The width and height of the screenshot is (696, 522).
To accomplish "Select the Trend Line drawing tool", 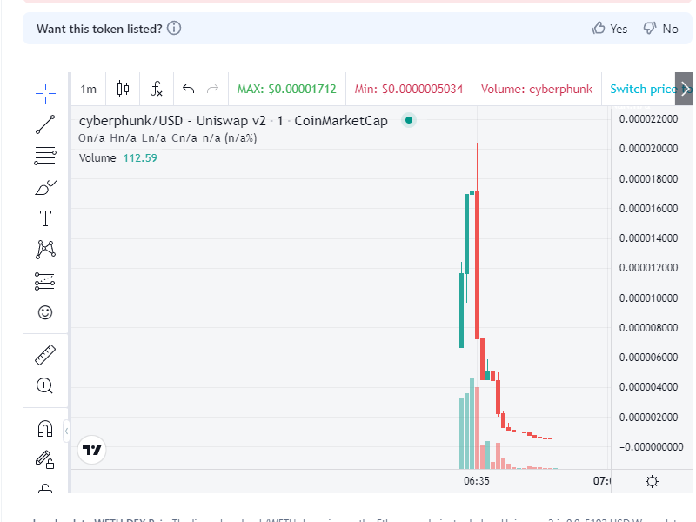I will [44, 124].
